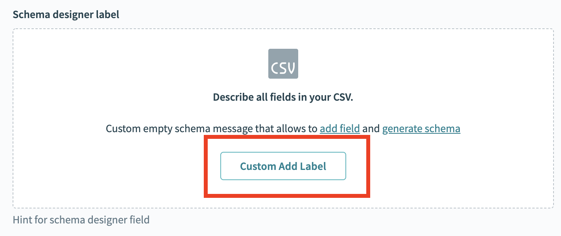561x236 pixels.
Task: Select the CSV icon above the description
Action: (283, 64)
